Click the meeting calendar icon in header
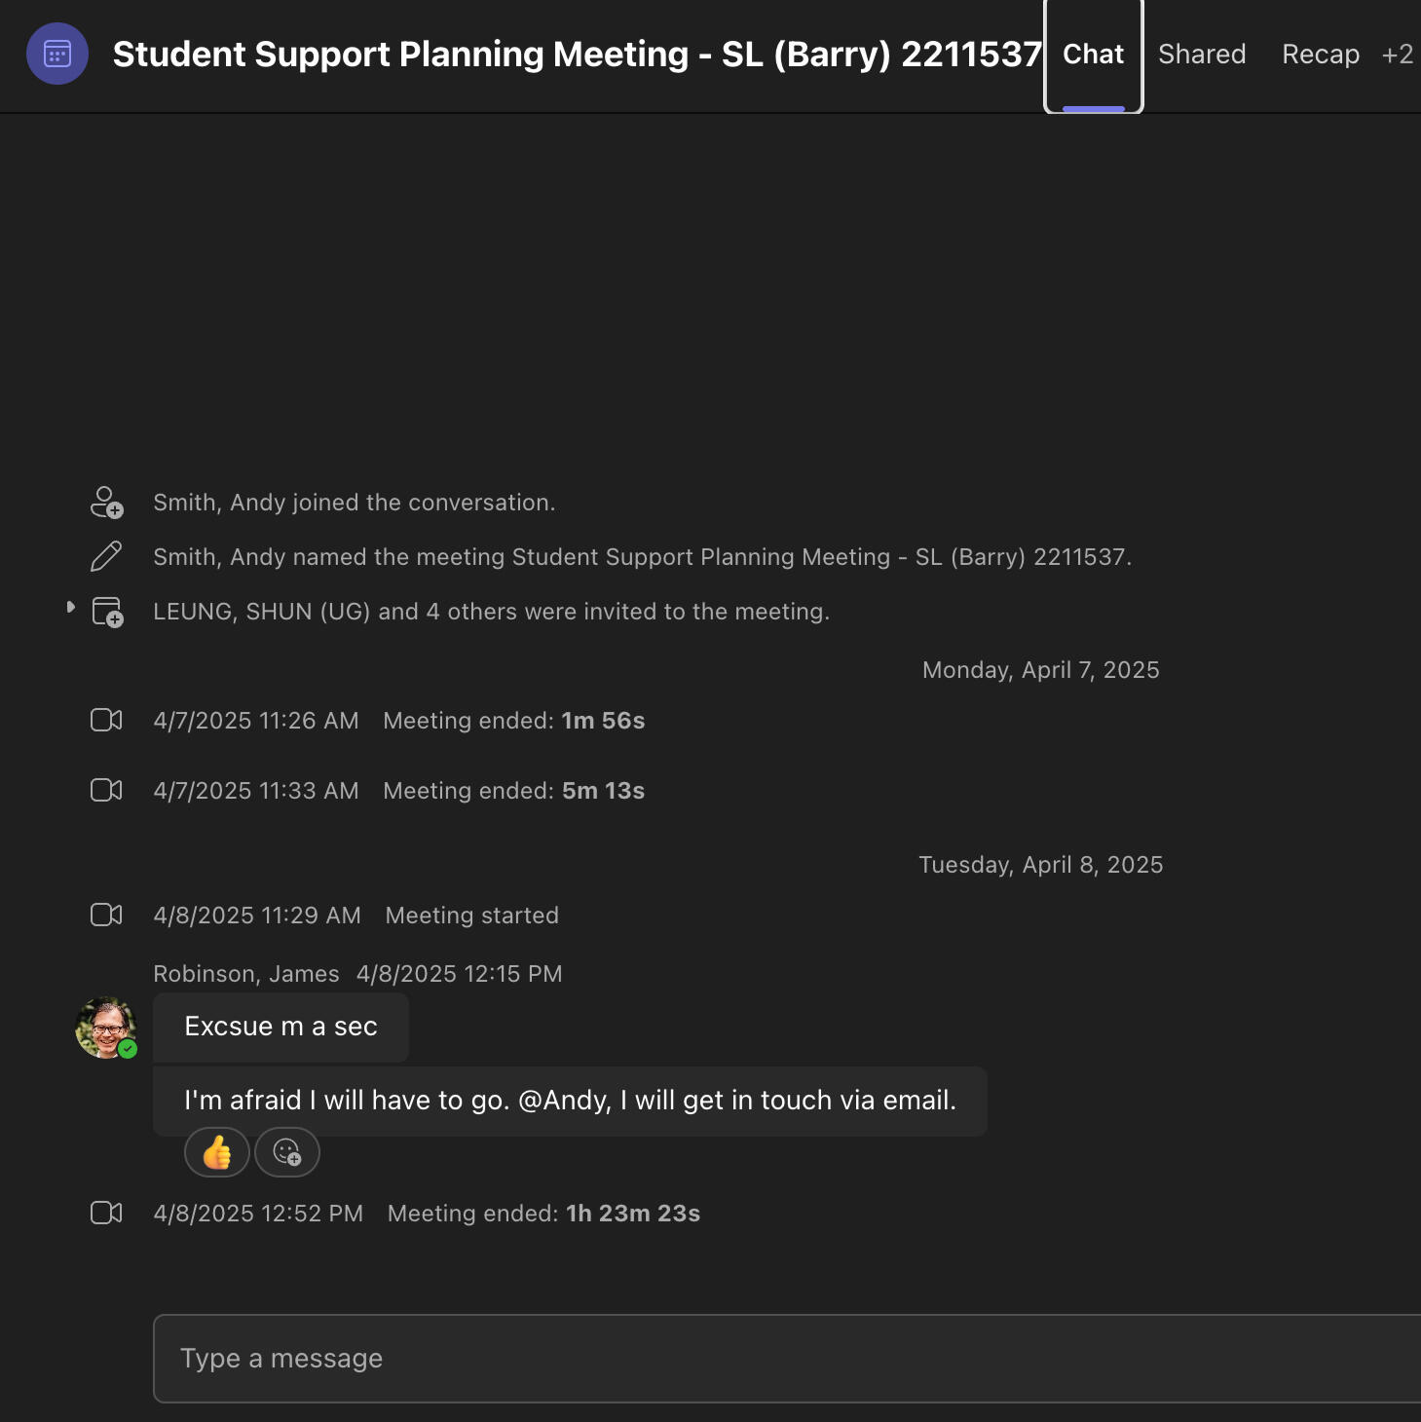 click(57, 54)
